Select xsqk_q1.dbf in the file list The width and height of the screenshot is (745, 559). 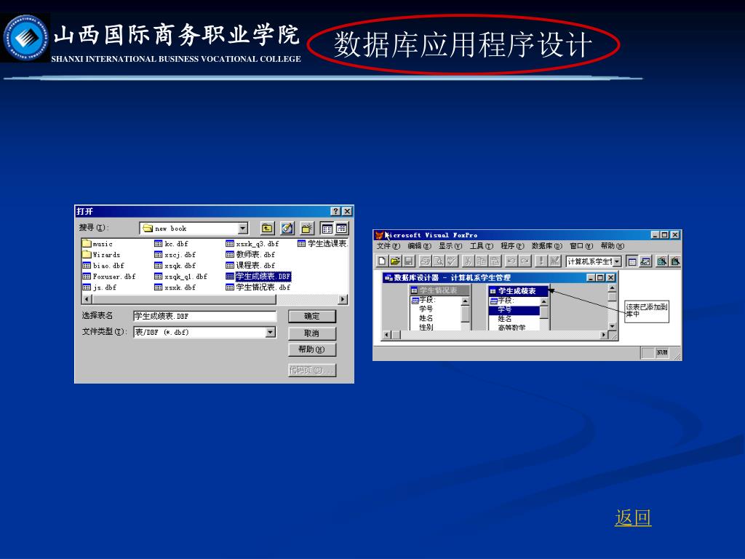(181, 277)
